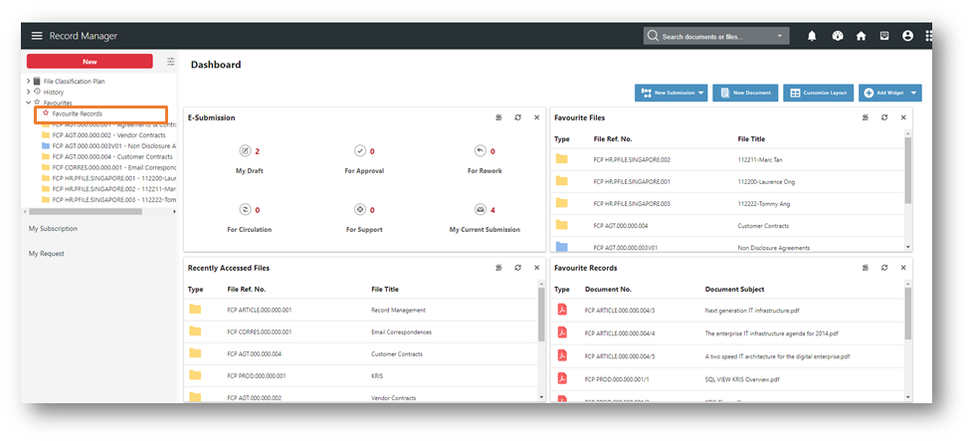
Task: Open Favourite Records widget settings icon
Action: 865,268
